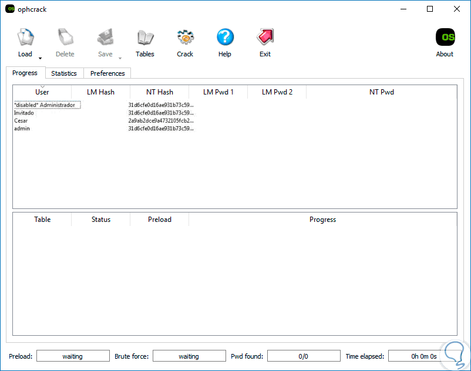The image size is (471, 371).
Task: Click the LM Hash column header
Action: (x=100, y=92)
